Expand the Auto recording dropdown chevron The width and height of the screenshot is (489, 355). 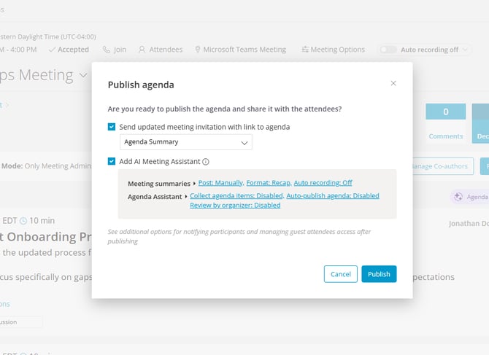pos(466,50)
